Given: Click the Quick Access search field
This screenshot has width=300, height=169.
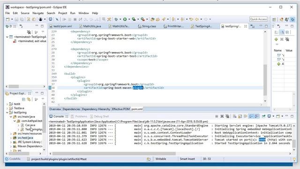Looking at the screenshot, I should 258,19.
